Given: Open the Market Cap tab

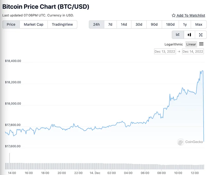Looking at the screenshot, I should pos(33,24).
